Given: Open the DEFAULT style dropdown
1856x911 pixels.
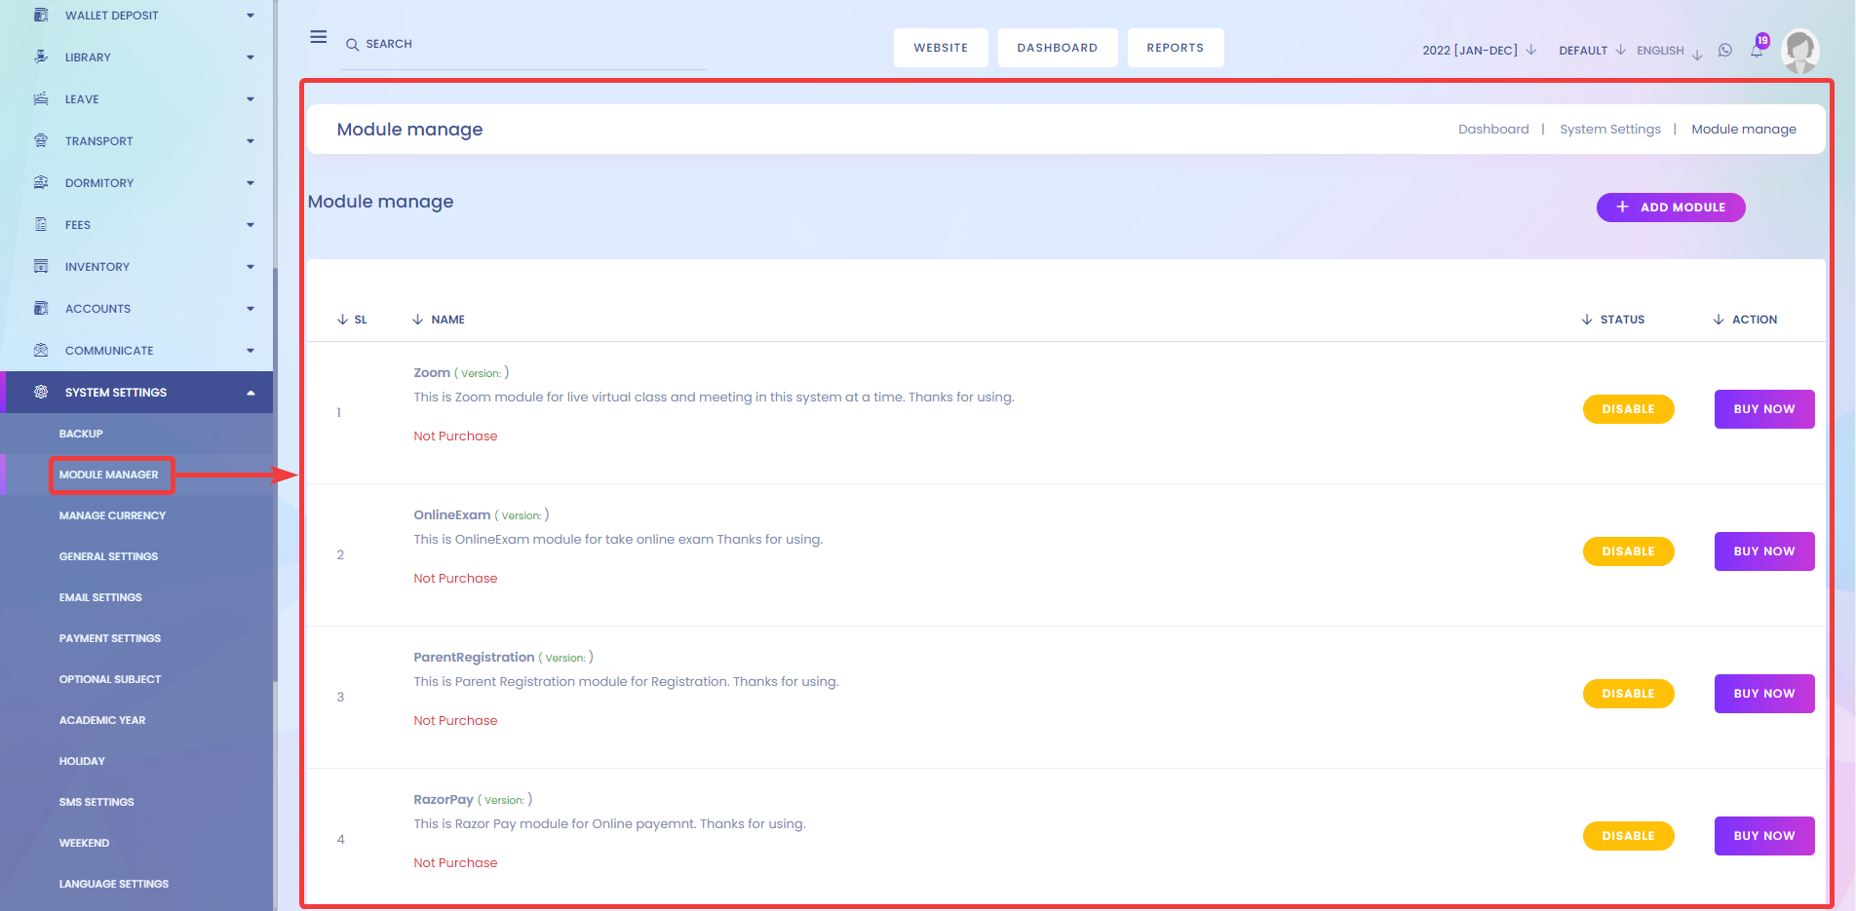Looking at the screenshot, I should tap(1592, 50).
